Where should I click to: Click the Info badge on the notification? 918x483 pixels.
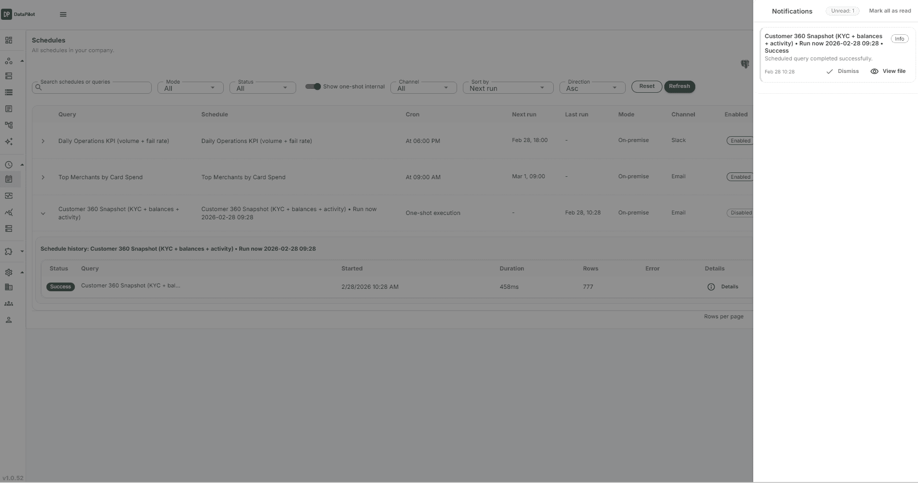[899, 39]
